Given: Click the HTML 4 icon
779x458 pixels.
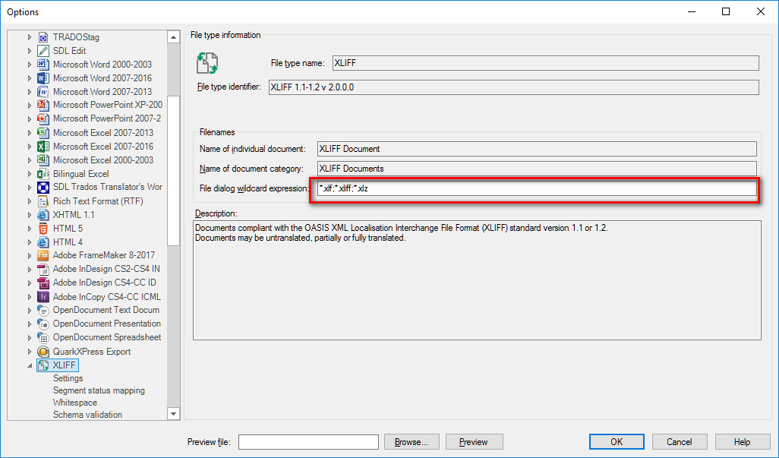Looking at the screenshot, I should 43,242.
